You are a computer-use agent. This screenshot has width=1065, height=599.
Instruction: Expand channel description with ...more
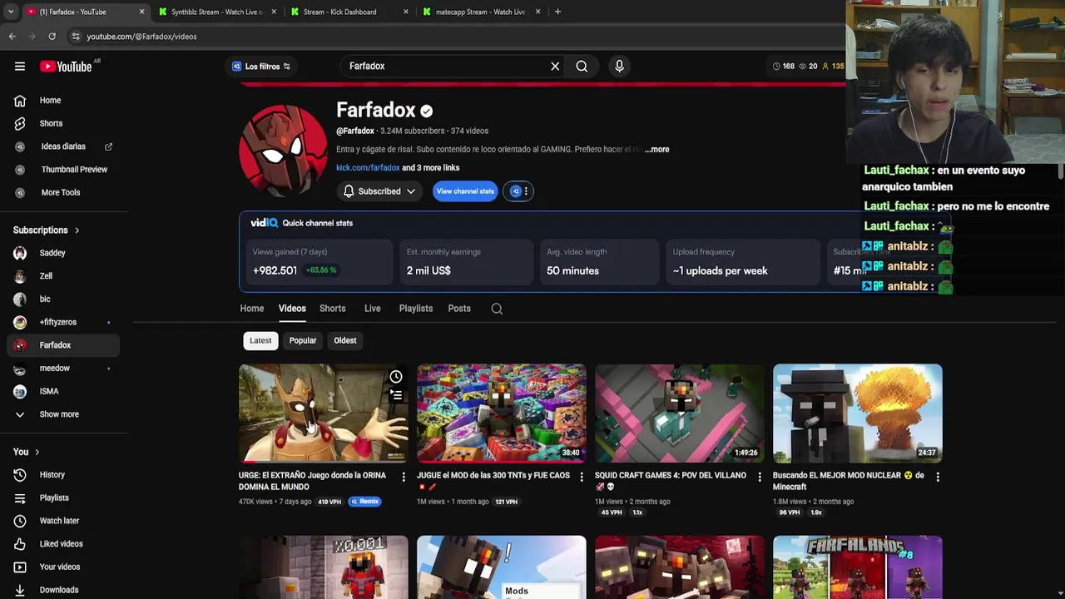coord(657,150)
